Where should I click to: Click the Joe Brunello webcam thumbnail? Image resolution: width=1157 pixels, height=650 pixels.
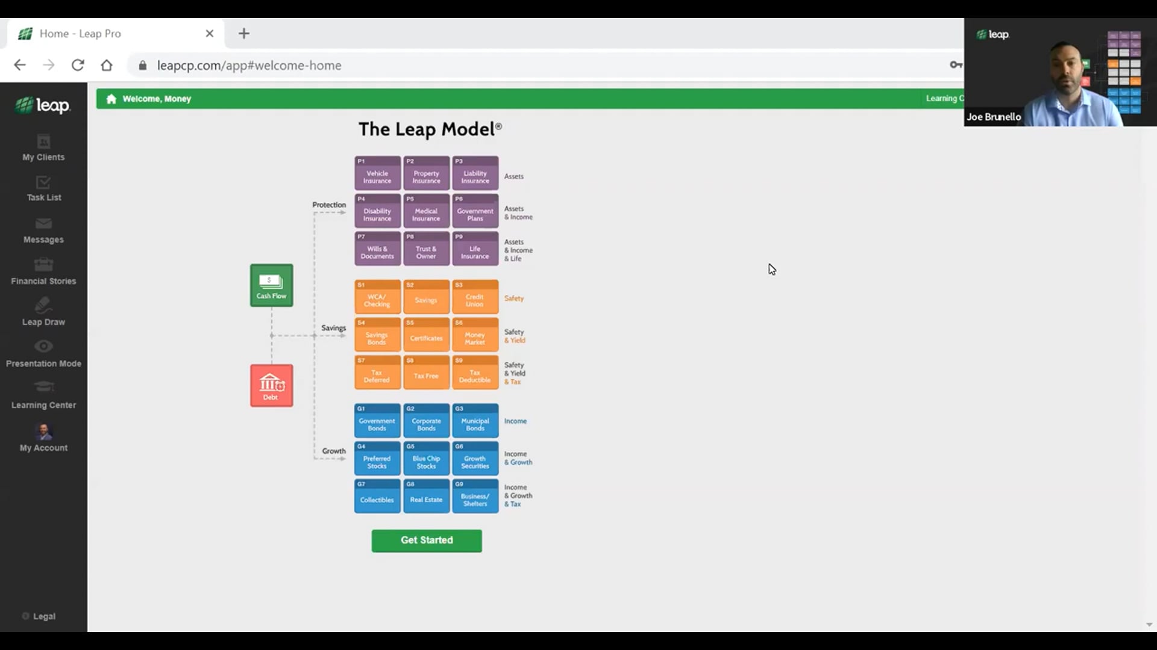[x=1061, y=72]
